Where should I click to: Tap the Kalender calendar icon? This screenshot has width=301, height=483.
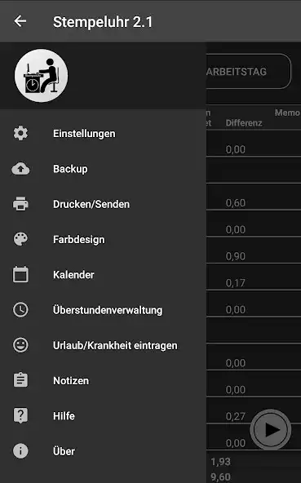tap(20, 274)
